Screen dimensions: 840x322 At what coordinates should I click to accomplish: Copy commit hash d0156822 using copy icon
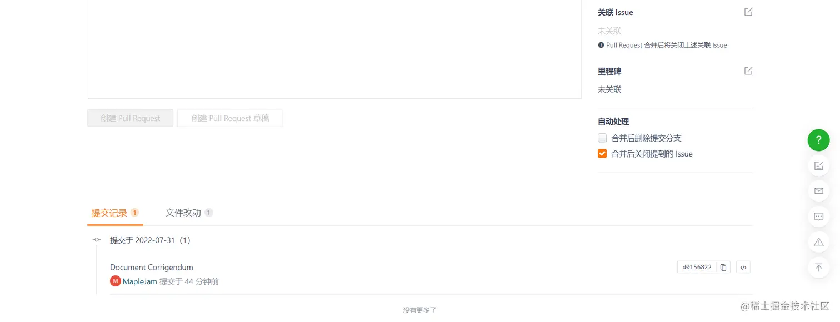click(x=723, y=267)
